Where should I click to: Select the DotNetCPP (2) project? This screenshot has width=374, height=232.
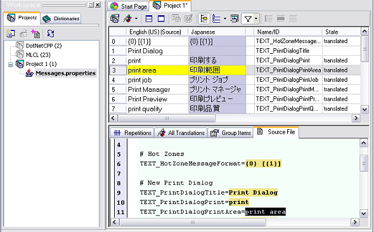[x=43, y=46]
